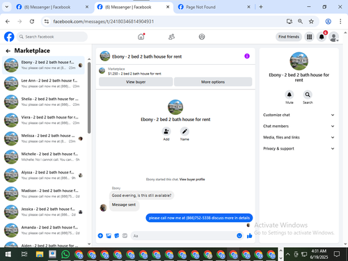Screen dimensions: 348x261
Task: Expand Chat members section
Action: [299, 126]
